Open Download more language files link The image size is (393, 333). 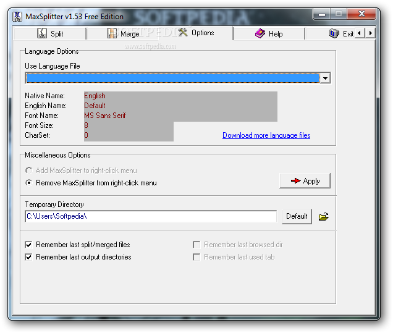[266, 135]
